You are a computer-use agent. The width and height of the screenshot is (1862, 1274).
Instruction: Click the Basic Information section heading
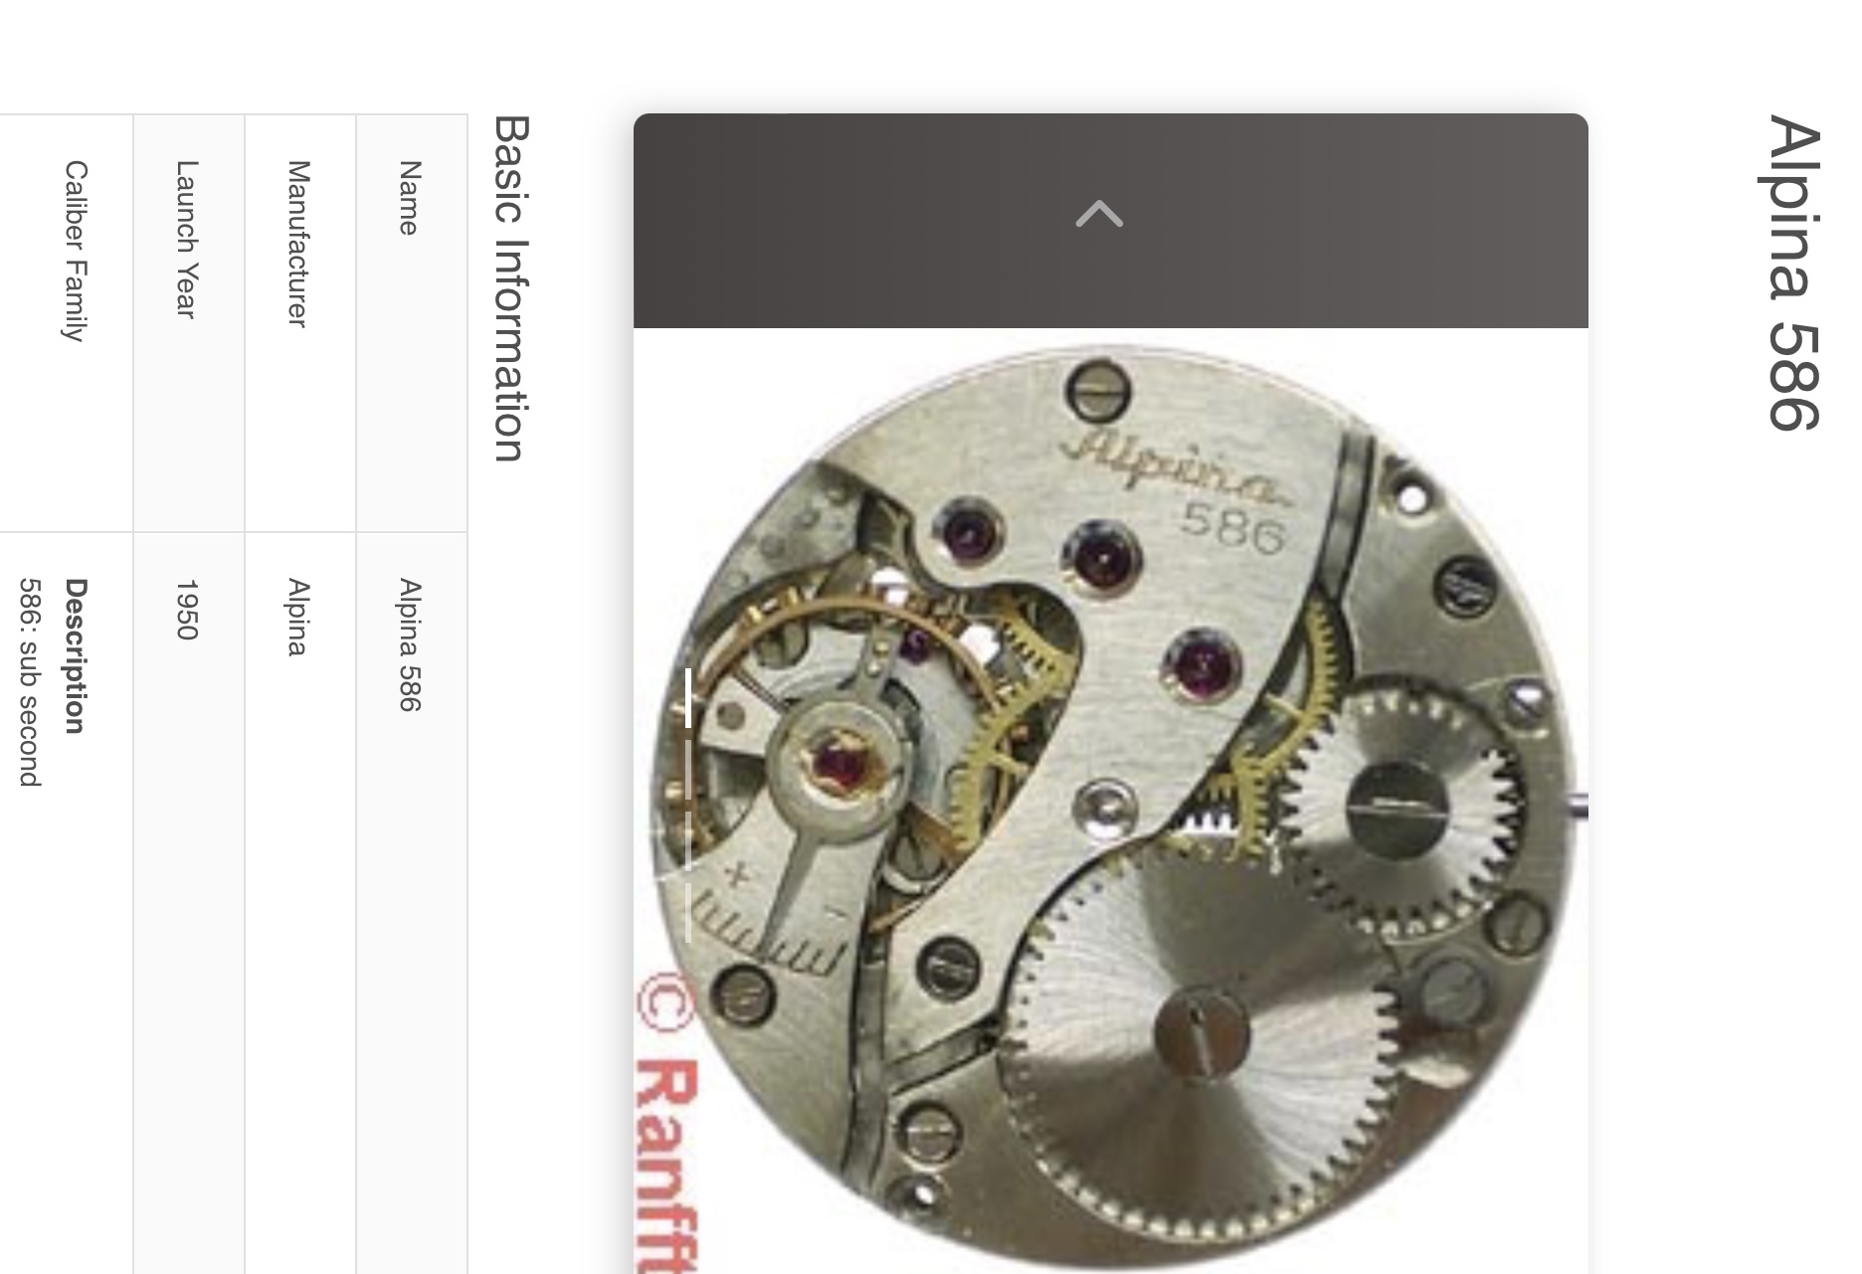pyautogui.click(x=511, y=288)
